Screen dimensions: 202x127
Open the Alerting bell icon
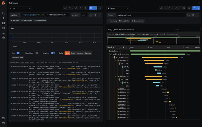(x=3, y=33)
